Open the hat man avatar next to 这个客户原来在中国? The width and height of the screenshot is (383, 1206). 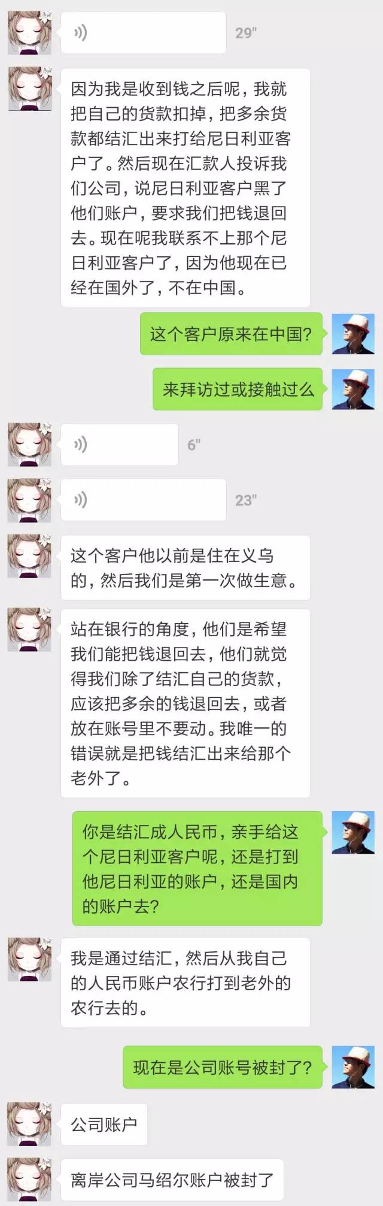[x=353, y=334]
